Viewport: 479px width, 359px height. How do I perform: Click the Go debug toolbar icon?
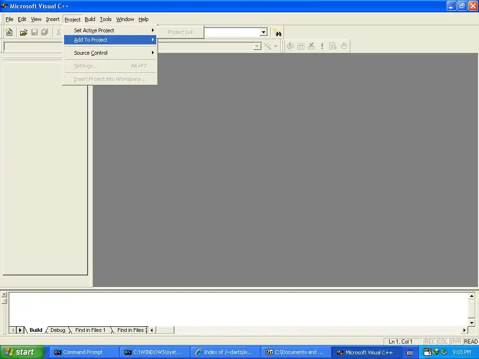333,46
